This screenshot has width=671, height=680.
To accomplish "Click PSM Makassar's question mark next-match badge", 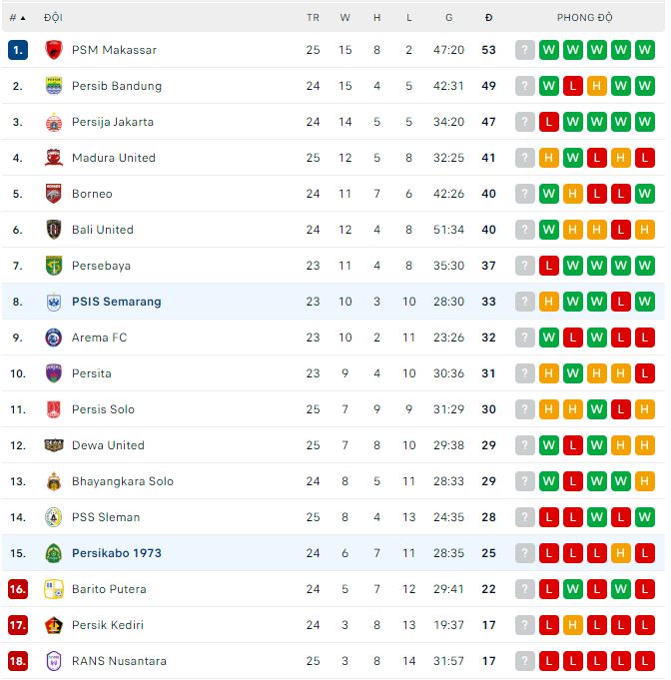I will pyautogui.click(x=525, y=50).
